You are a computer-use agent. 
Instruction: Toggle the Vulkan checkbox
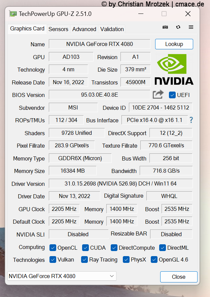pos(53,259)
